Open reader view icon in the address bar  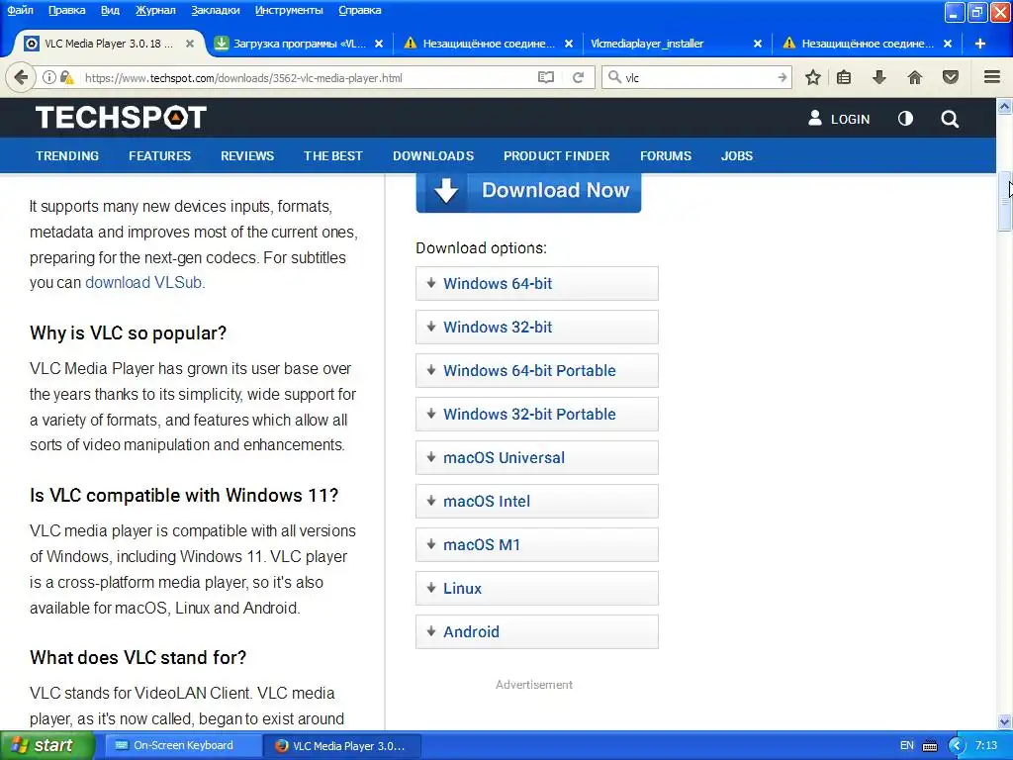coord(546,77)
